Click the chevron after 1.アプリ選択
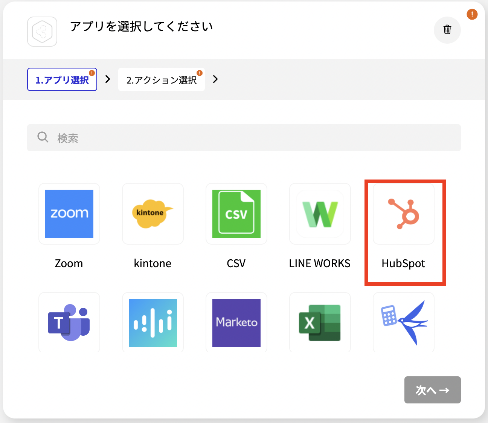 pyautogui.click(x=108, y=79)
